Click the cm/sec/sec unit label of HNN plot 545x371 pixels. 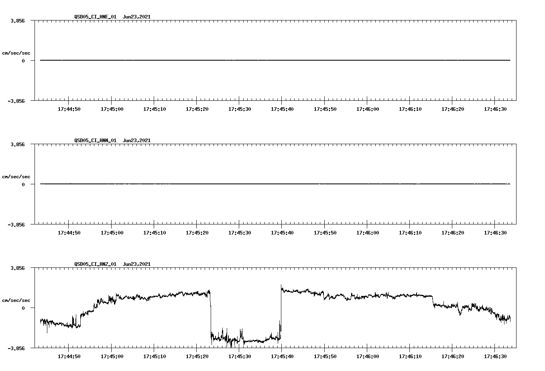16,177
